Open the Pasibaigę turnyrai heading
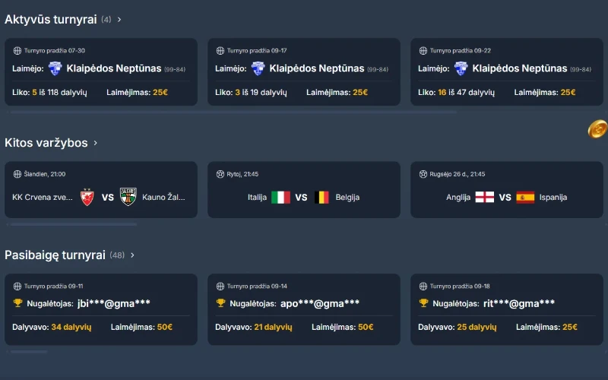The width and height of the screenshot is (608, 380). tap(55, 255)
